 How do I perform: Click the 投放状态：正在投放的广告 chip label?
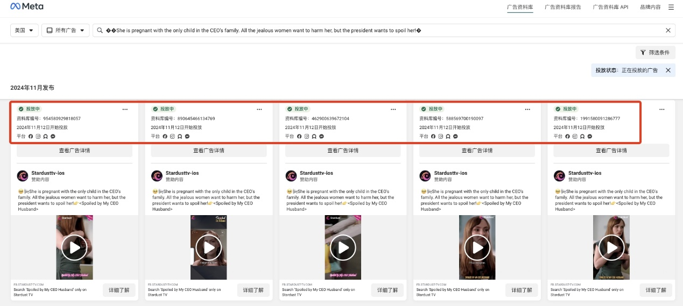coord(626,70)
